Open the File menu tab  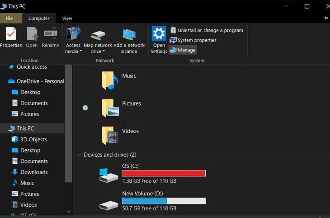click(11, 19)
